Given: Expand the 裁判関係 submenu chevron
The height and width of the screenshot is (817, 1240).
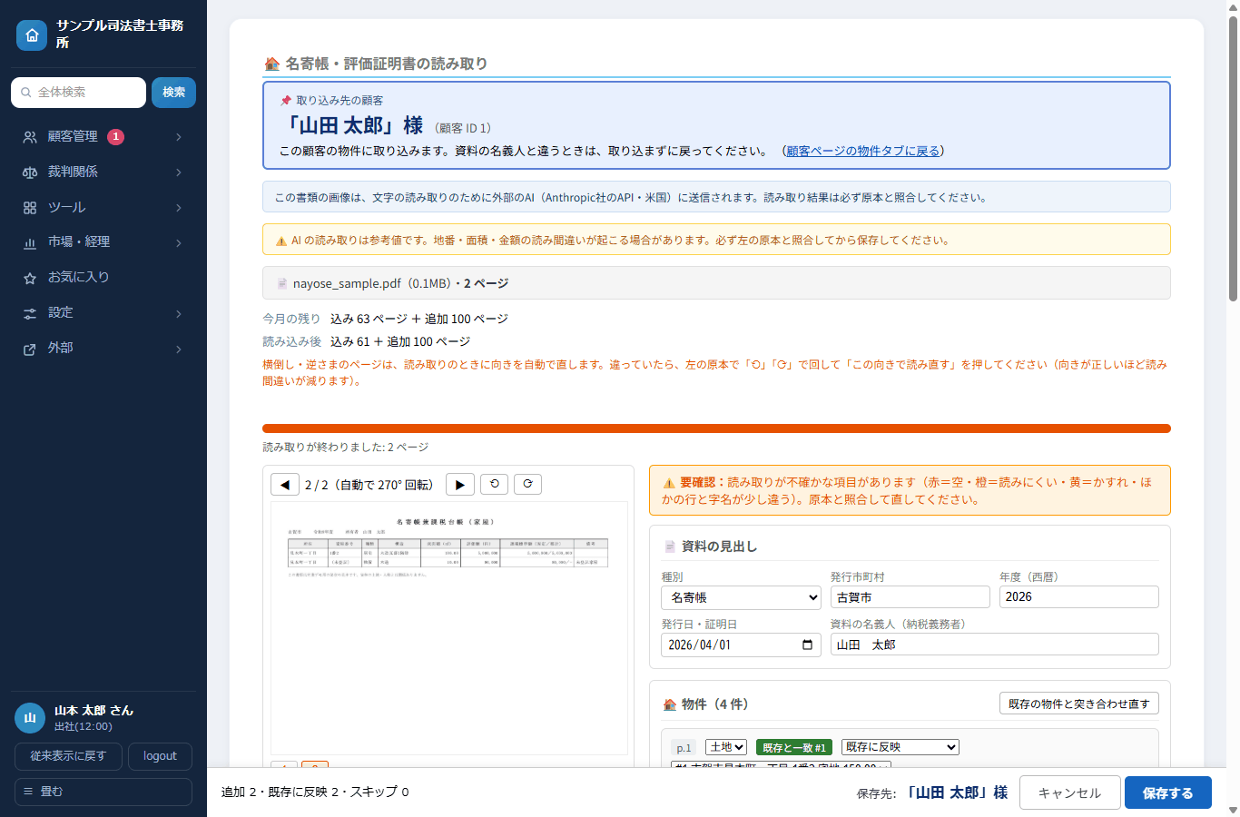Looking at the screenshot, I should [179, 172].
